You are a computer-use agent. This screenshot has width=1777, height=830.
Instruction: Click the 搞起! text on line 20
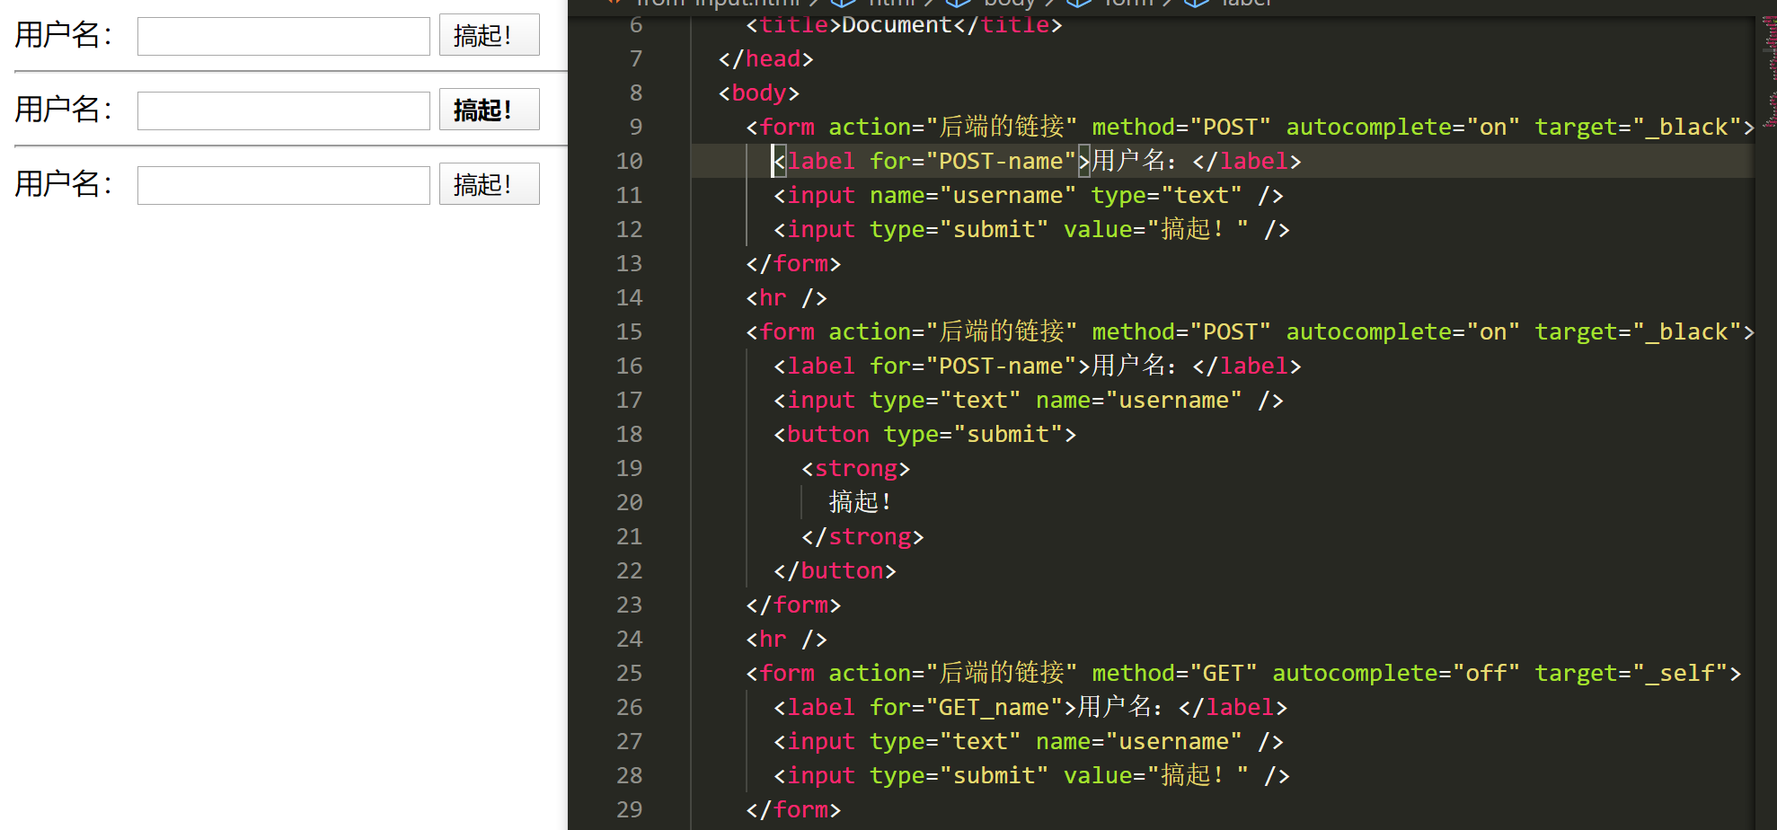(x=860, y=502)
